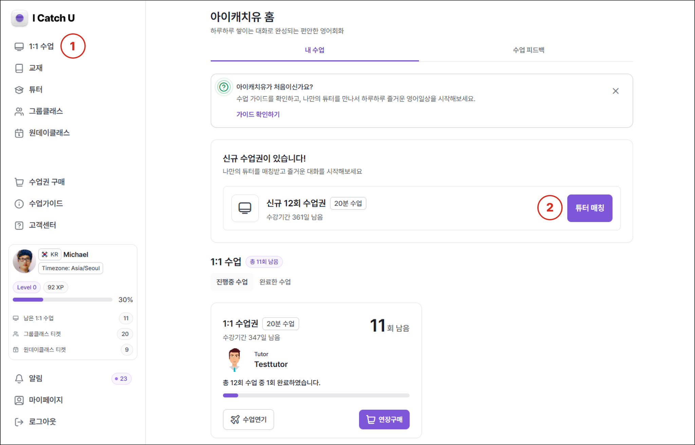Click the 로그아웃 exit icon
695x445 pixels.
[19, 422]
